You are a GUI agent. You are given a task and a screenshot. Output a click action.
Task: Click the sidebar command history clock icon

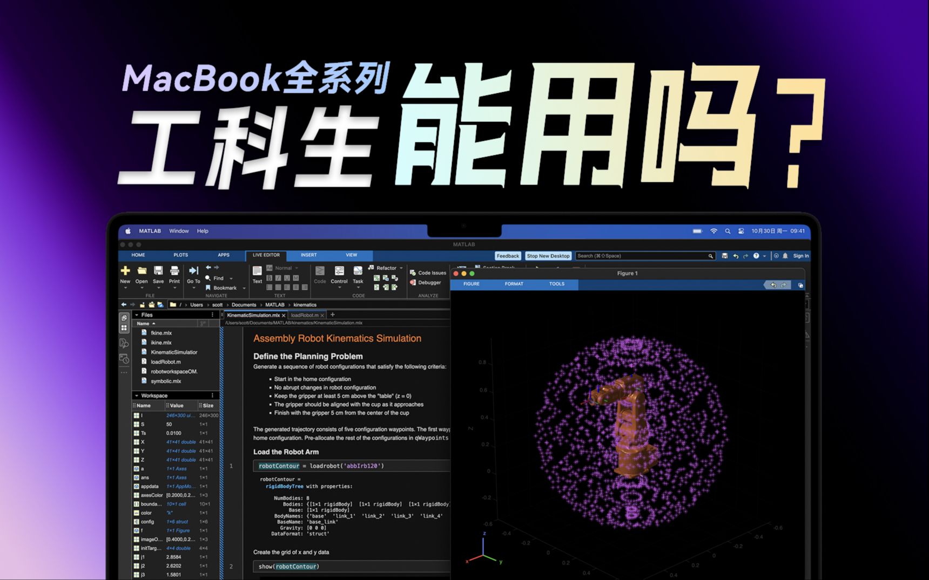tap(124, 359)
